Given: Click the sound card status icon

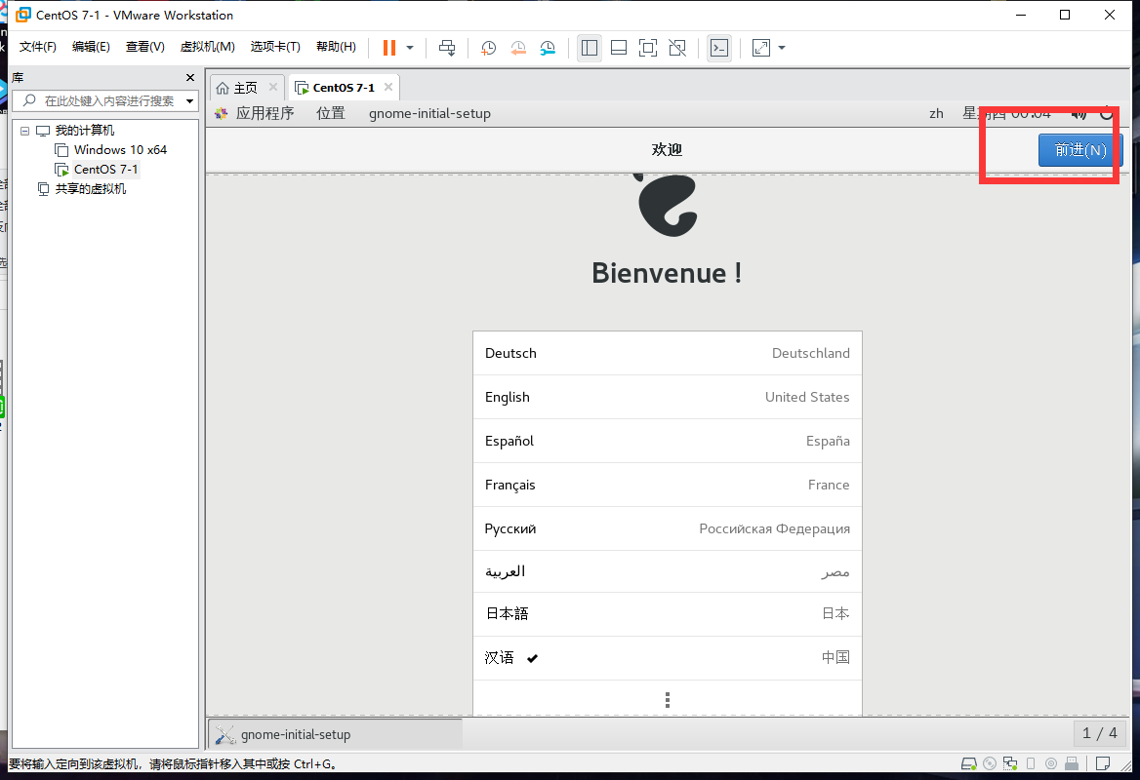Looking at the screenshot, I should [x=1050, y=763].
